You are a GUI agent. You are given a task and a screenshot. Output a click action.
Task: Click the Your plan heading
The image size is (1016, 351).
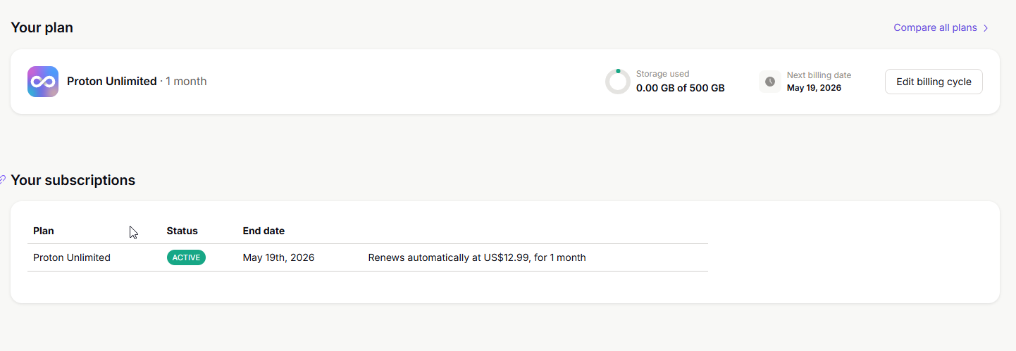(42, 28)
